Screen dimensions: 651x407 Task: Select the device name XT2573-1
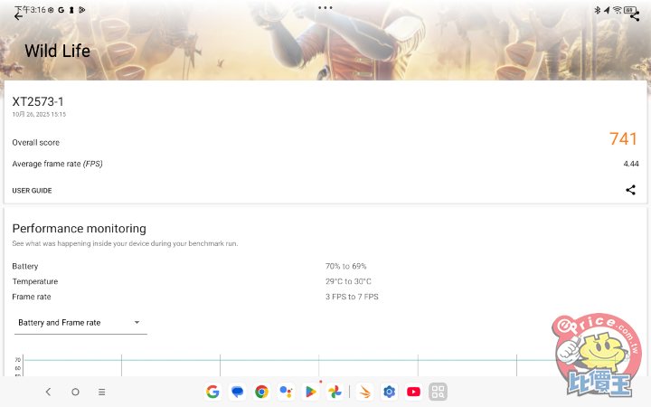tap(38, 101)
